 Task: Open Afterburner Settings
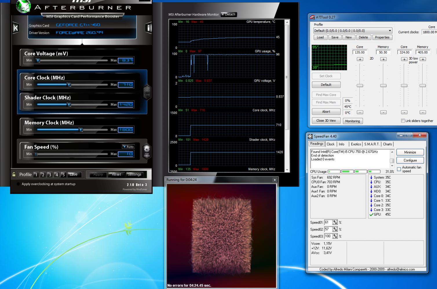point(135,174)
